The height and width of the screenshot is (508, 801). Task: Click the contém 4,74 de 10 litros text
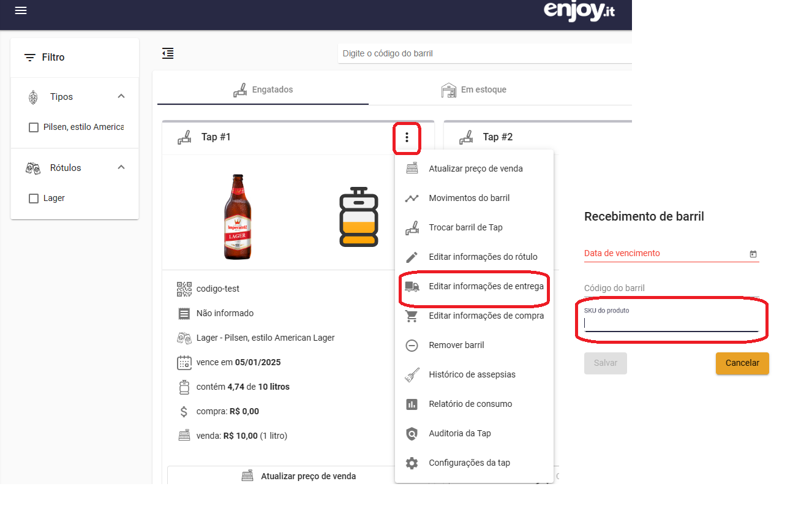pos(243,387)
